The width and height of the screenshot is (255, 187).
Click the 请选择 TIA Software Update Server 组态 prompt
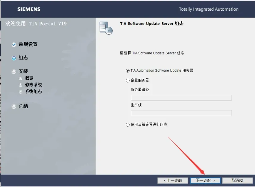pos(152,53)
